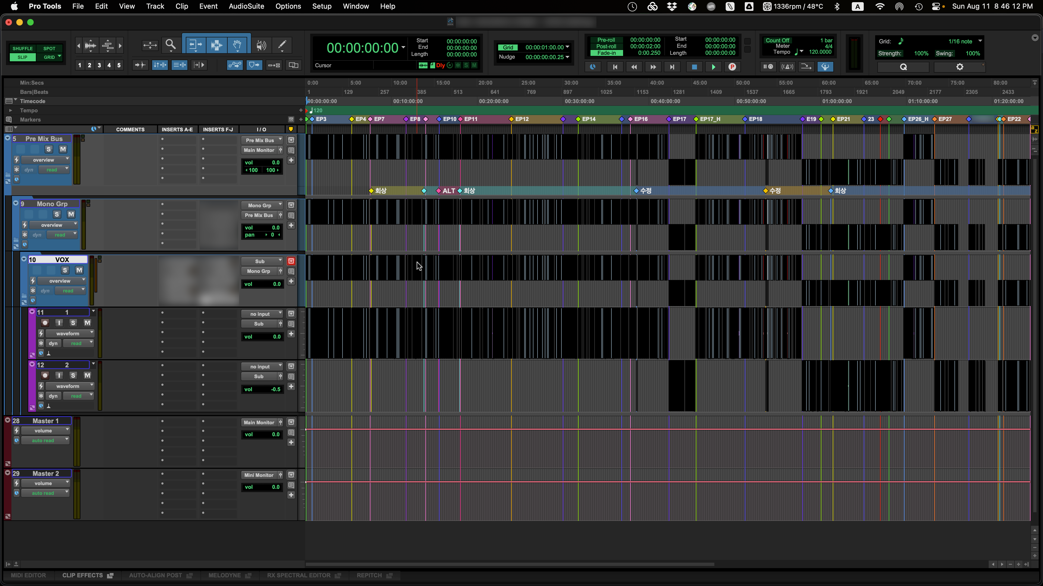The height and width of the screenshot is (586, 1043).
Task: Toggle SLIP edit mode
Action: tap(23, 58)
